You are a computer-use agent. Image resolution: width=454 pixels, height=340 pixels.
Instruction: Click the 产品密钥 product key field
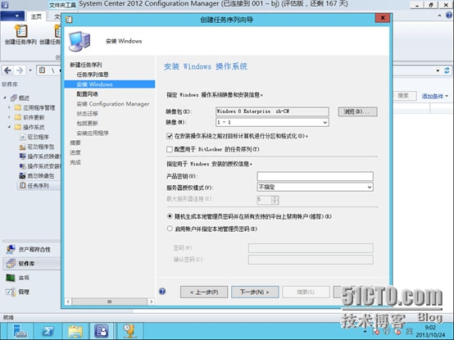coord(315,176)
